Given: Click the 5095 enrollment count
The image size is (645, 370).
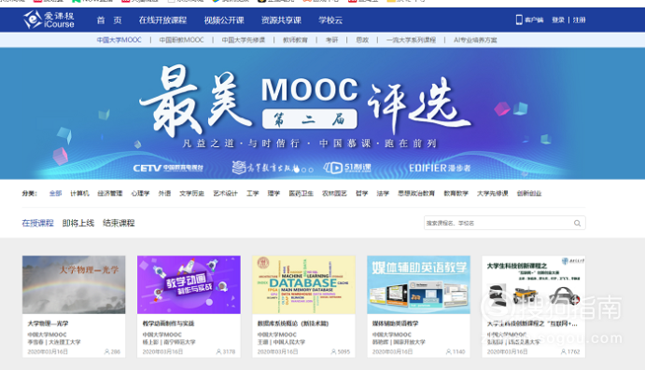Looking at the screenshot, I should pos(340,352).
